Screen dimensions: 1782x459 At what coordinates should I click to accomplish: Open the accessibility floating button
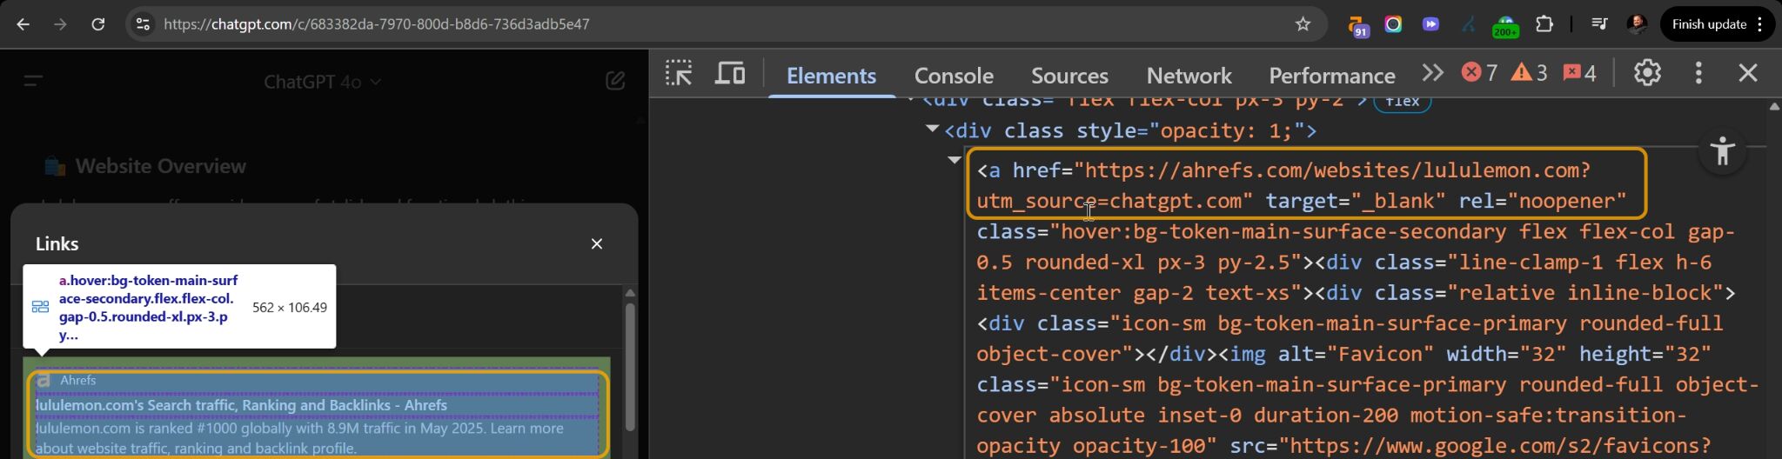[1722, 152]
